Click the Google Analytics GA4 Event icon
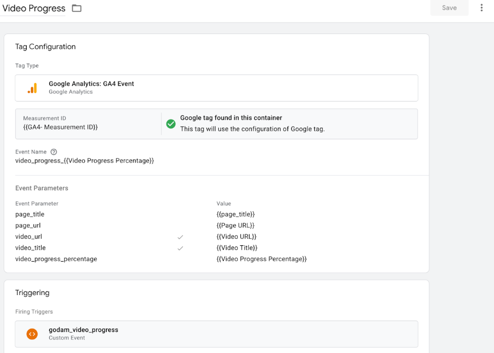The width and height of the screenshot is (494, 353). (33, 87)
